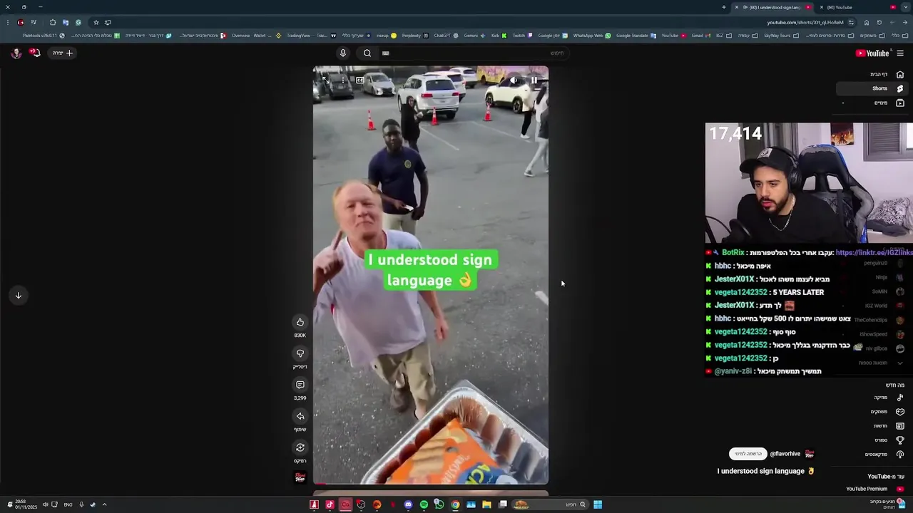913x513 pixels.
Task: Dislike the playing YouTube Short
Action: pos(300,353)
